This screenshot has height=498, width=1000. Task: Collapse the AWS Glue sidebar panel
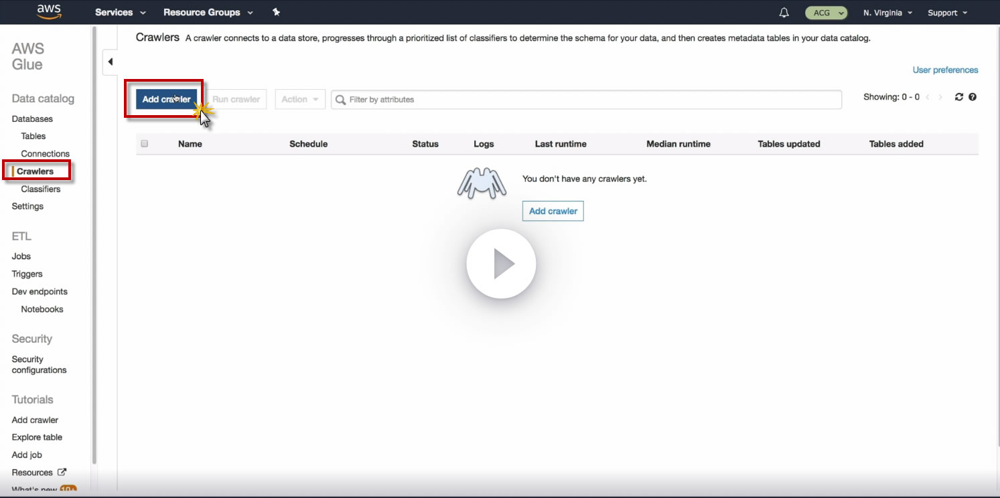(110, 62)
